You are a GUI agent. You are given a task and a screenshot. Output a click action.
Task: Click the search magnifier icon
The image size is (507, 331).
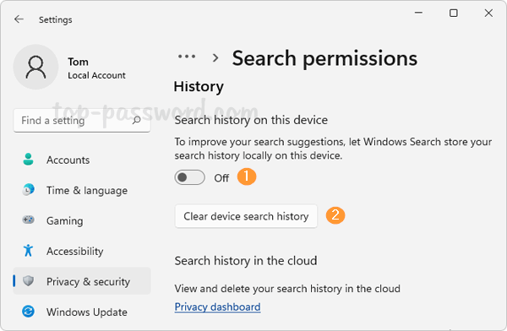(x=136, y=120)
